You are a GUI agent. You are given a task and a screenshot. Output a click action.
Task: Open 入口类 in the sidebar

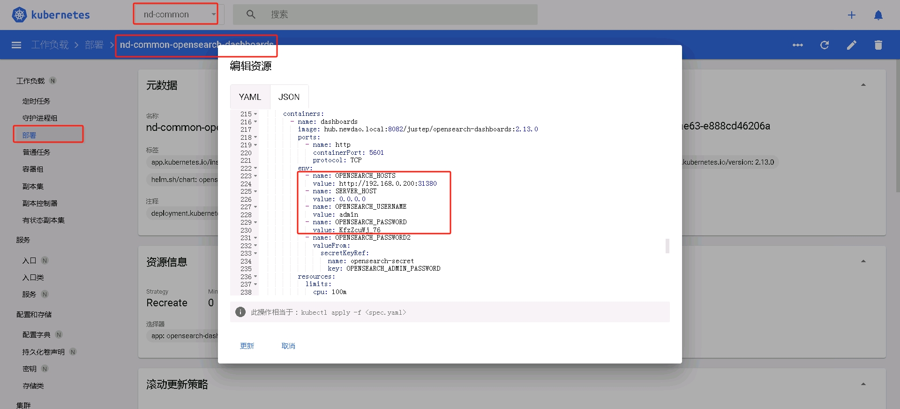(x=33, y=278)
